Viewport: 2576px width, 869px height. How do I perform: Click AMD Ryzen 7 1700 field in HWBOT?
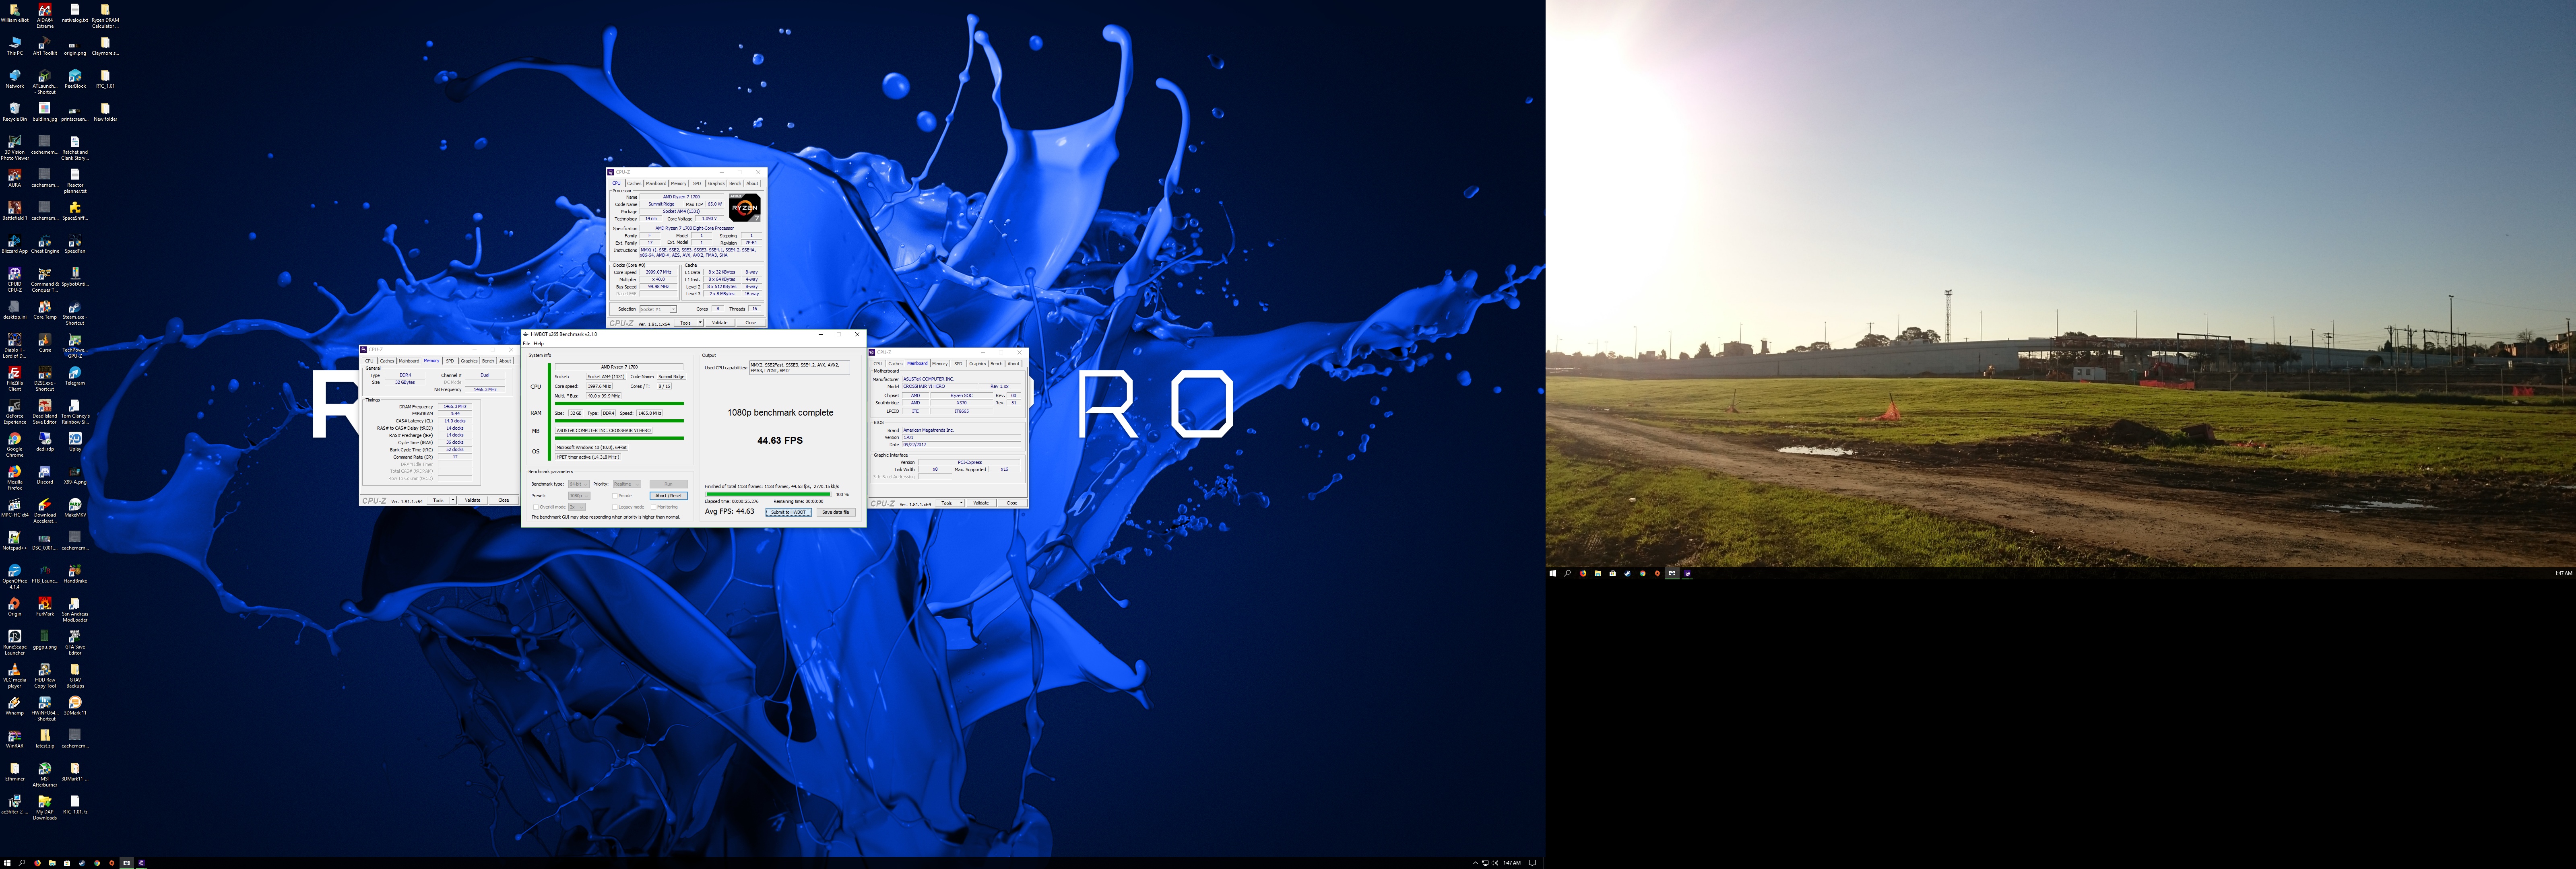click(619, 367)
